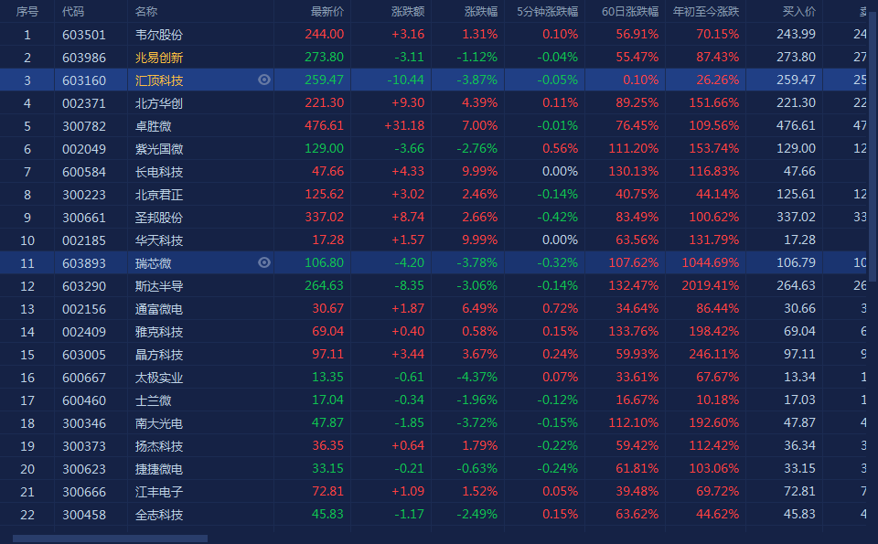
Task: Select stock name 雅克科技
Action: tap(159, 332)
